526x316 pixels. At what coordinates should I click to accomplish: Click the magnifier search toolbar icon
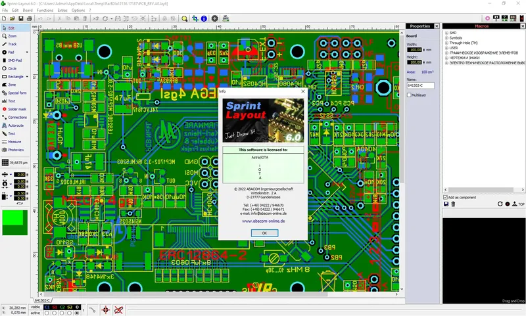tap(184, 18)
